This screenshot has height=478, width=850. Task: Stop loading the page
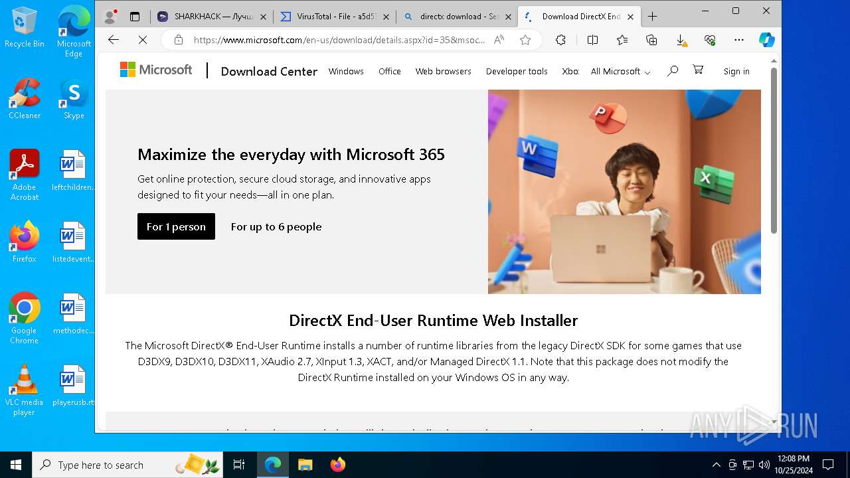[x=143, y=40]
